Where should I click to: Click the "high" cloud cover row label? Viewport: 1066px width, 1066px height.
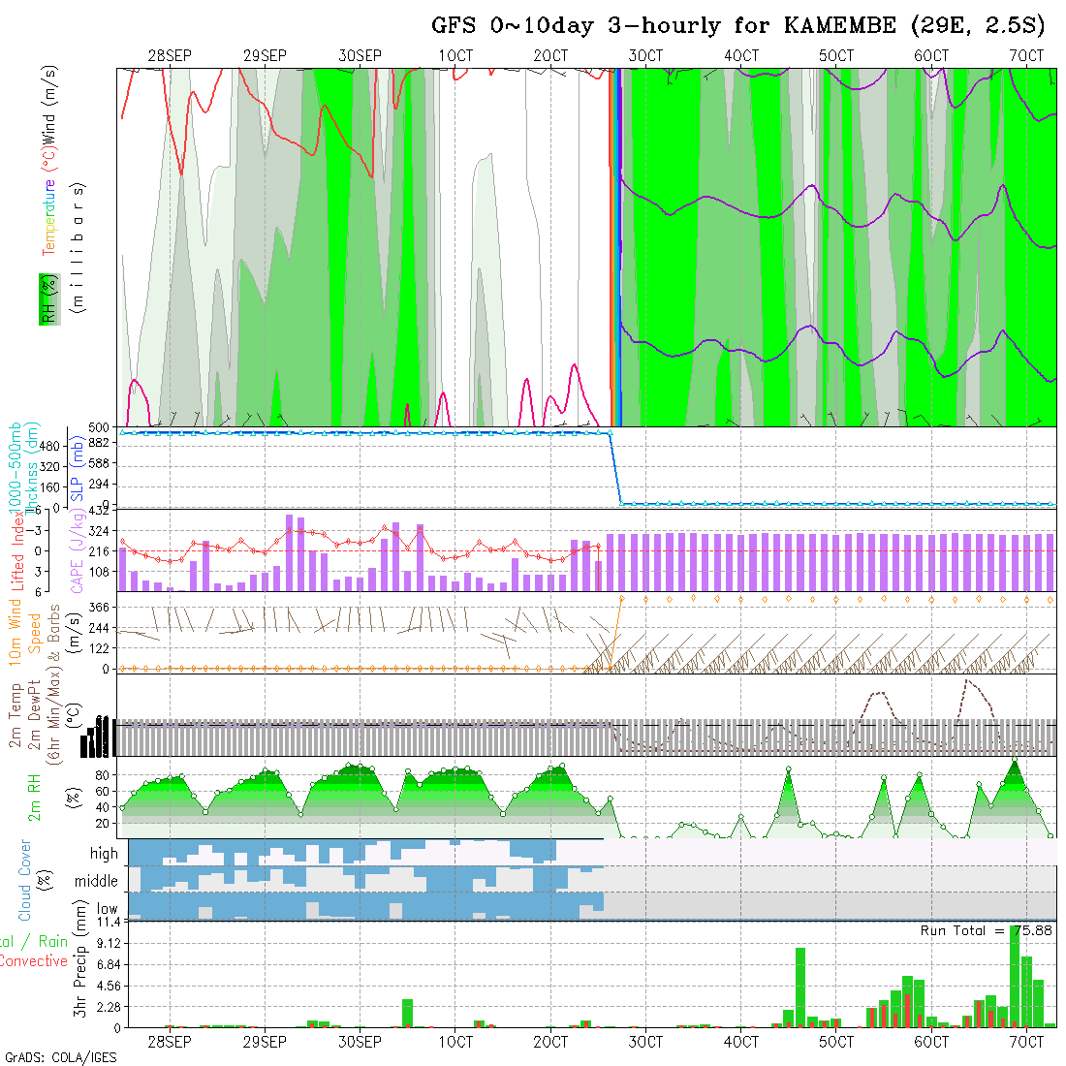104,854
